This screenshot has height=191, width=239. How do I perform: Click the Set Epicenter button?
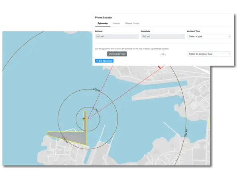click(x=104, y=61)
